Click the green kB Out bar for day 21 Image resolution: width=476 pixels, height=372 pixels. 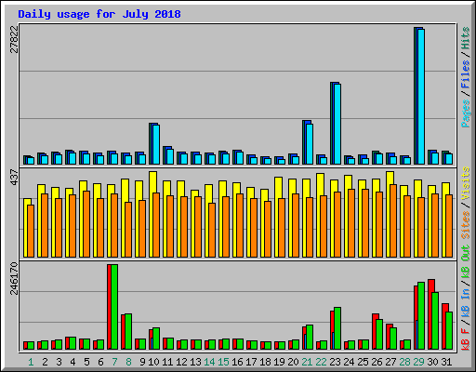310,338
